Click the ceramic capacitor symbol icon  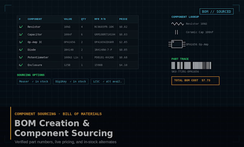point(176,32)
